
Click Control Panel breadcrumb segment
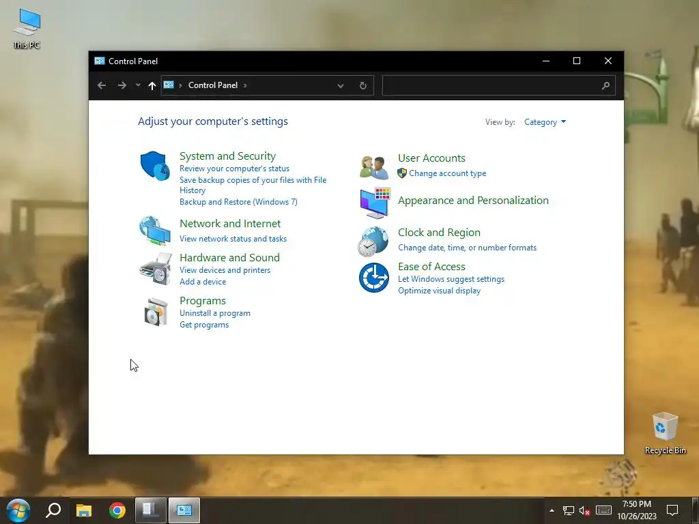pyautogui.click(x=213, y=85)
